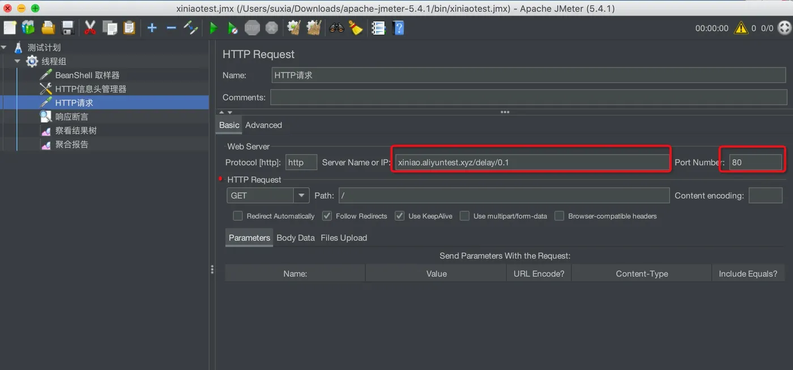Click the Expand All plus icon
Image resolution: width=793 pixels, height=370 pixels.
152,27
